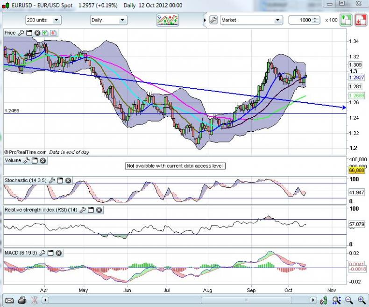Open trading settings wrench beside Market
Screen dimensions: 369x307
click(213, 20)
